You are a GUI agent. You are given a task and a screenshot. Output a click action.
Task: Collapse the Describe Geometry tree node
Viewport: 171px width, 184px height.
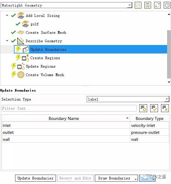click(x=7, y=41)
